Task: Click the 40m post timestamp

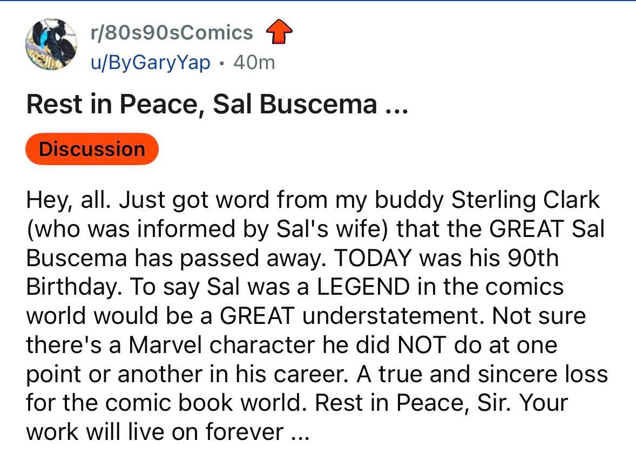Action: (x=254, y=63)
